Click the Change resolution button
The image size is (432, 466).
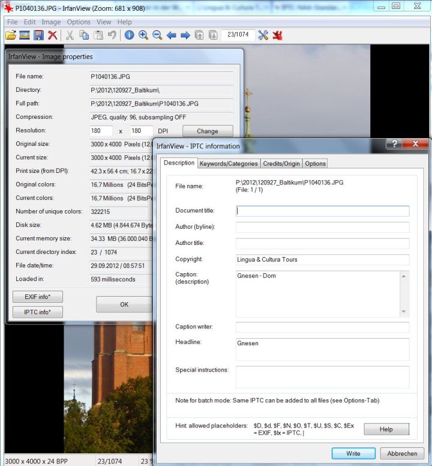tap(208, 131)
